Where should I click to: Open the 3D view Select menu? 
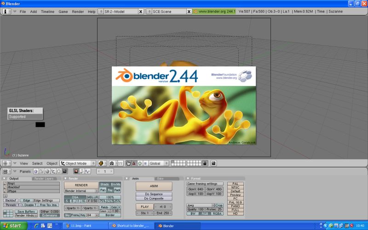pos(37,163)
